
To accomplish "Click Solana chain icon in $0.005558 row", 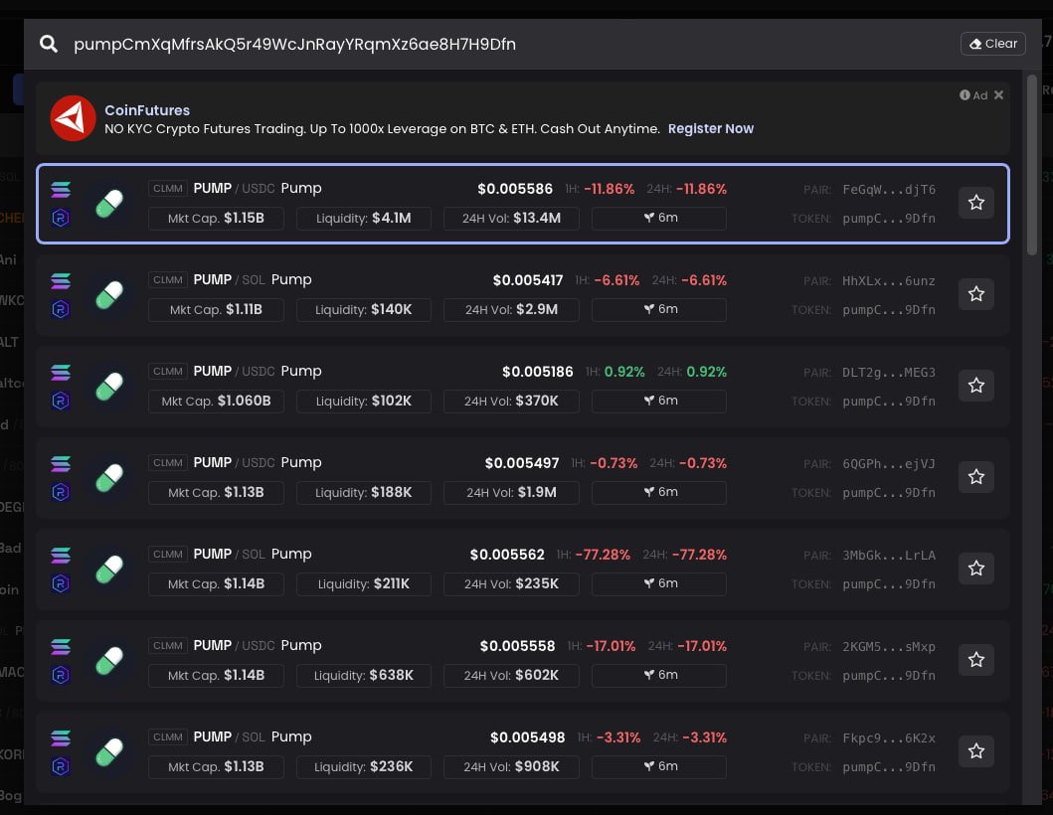I will pos(61,646).
